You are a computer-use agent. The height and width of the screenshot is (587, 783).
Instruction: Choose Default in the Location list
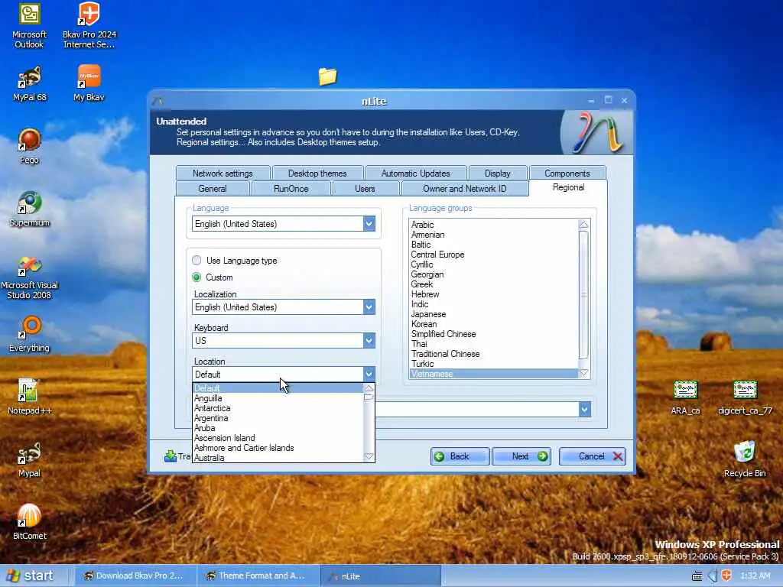point(278,388)
